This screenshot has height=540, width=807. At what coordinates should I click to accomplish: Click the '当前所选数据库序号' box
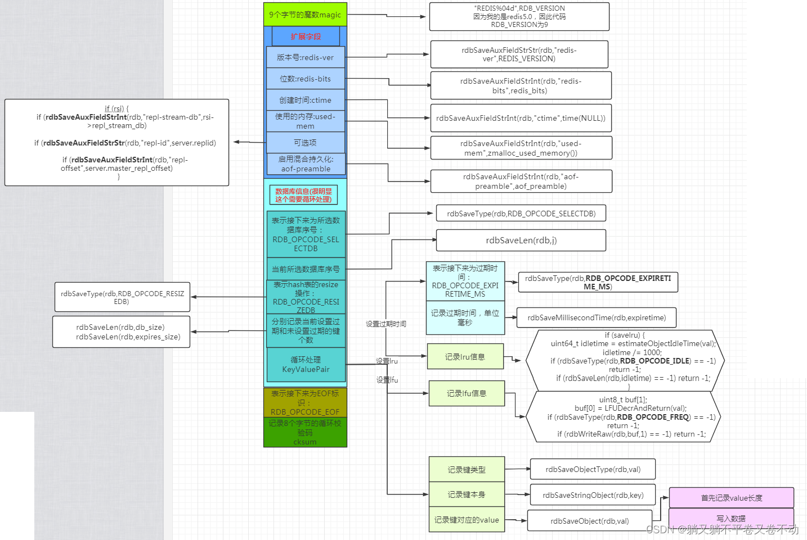point(306,269)
